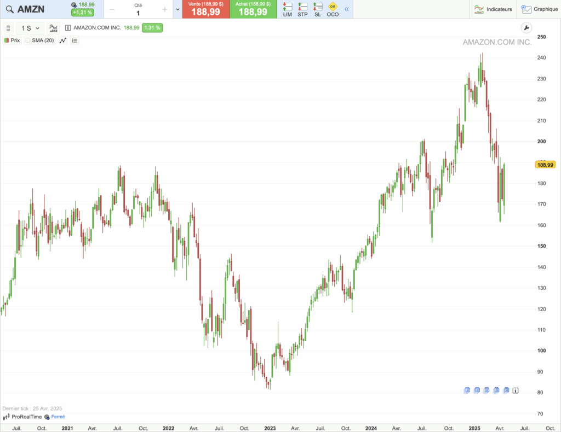The image size is (561, 432).
Task: Click the ProRealTime label
Action: point(26,417)
